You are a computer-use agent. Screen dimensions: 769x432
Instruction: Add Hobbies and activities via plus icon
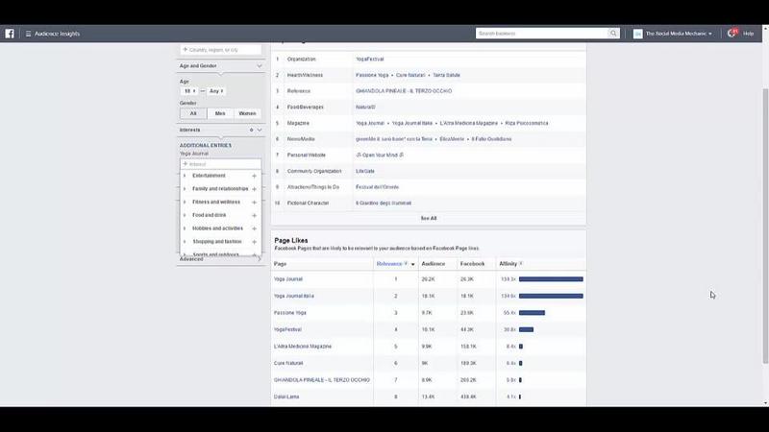click(x=254, y=228)
